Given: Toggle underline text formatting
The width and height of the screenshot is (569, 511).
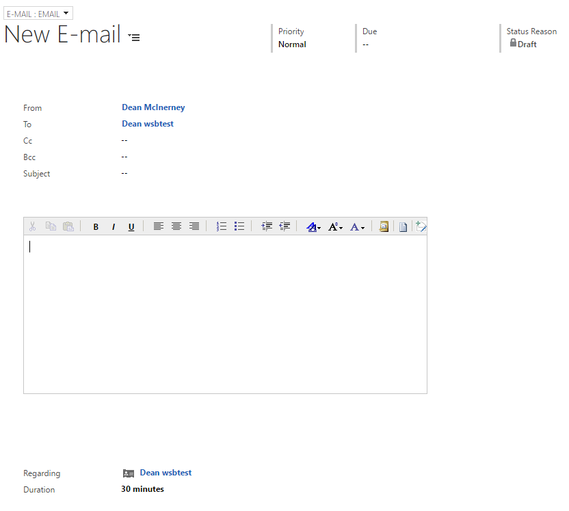Looking at the screenshot, I should (x=131, y=227).
